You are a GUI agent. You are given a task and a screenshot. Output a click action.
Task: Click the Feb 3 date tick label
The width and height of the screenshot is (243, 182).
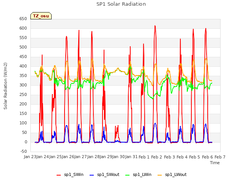tap(169, 157)
